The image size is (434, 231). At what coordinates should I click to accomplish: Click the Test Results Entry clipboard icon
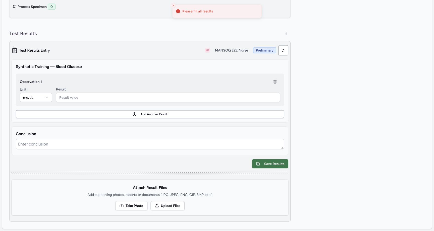click(x=15, y=50)
